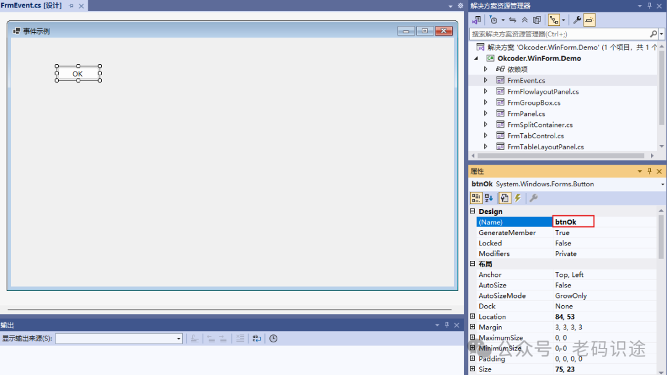Viewport: 667px width, 375px height.
Task: Toggle word wrap in the Output panel
Action: pos(256,339)
